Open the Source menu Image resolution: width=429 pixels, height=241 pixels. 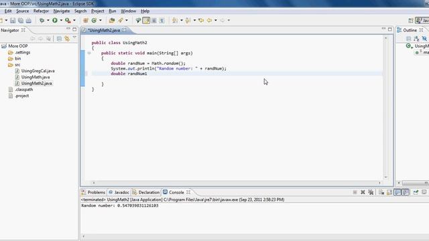click(22, 11)
